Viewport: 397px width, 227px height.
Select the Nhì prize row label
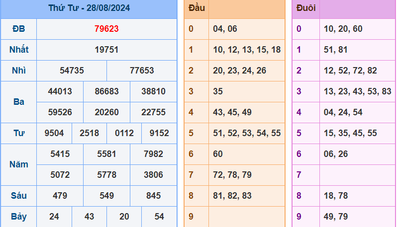coord(19,71)
